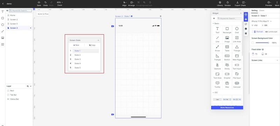Click the Link to Prev button
This screenshot has width=280, height=126.
[43, 14]
